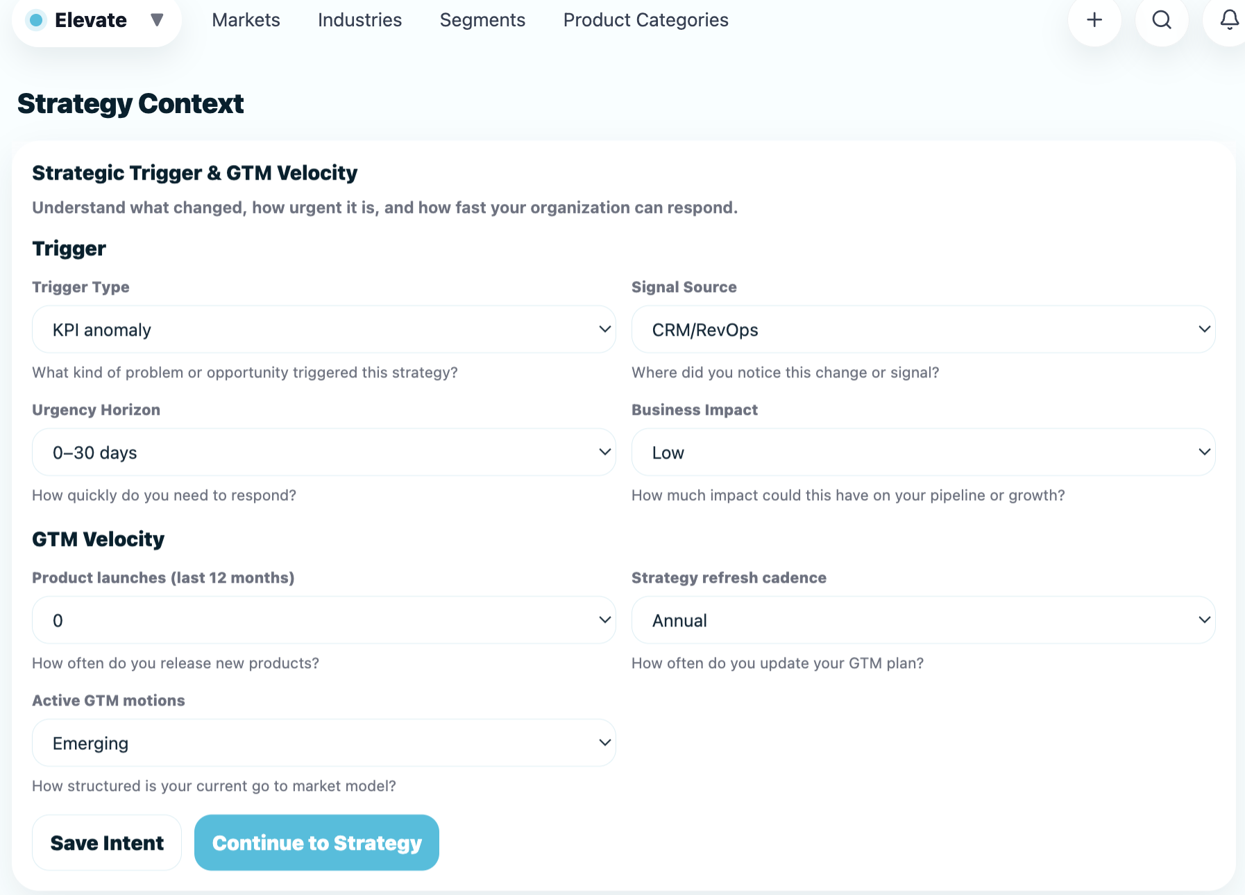
Task: Click the plus add icon
Action: pos(1094,20)
